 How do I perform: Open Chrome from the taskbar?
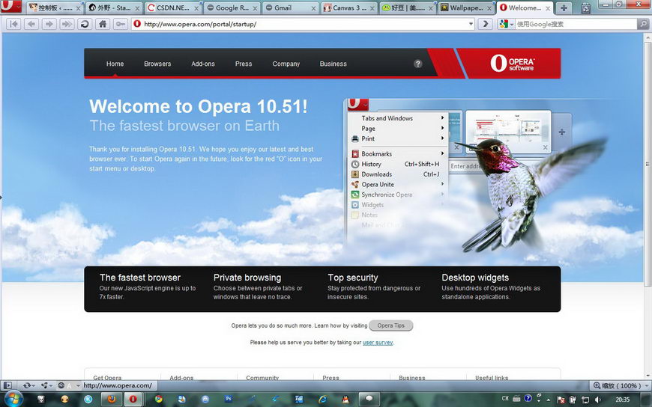pyautogui.click(x=158, y=399)
